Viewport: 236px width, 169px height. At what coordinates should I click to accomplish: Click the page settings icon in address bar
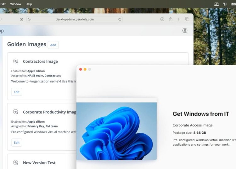point(30,19)
